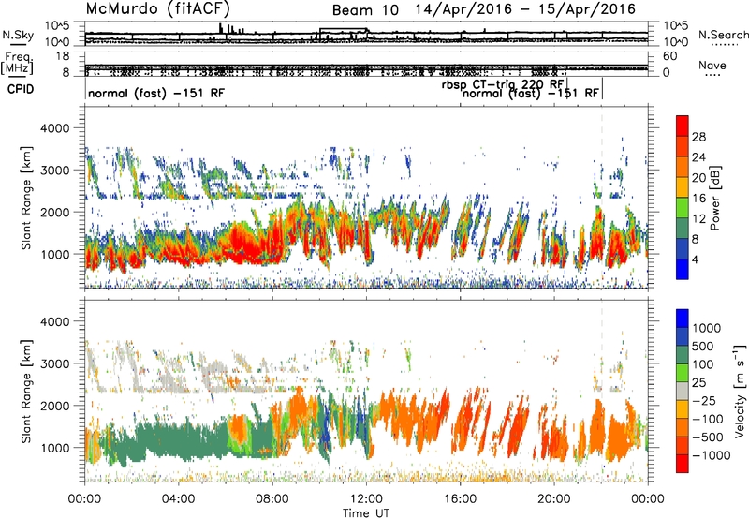Click the 'Velocity [m s-1]' color bar label
This screenshot has height=519, width=749.
point(740,391)
